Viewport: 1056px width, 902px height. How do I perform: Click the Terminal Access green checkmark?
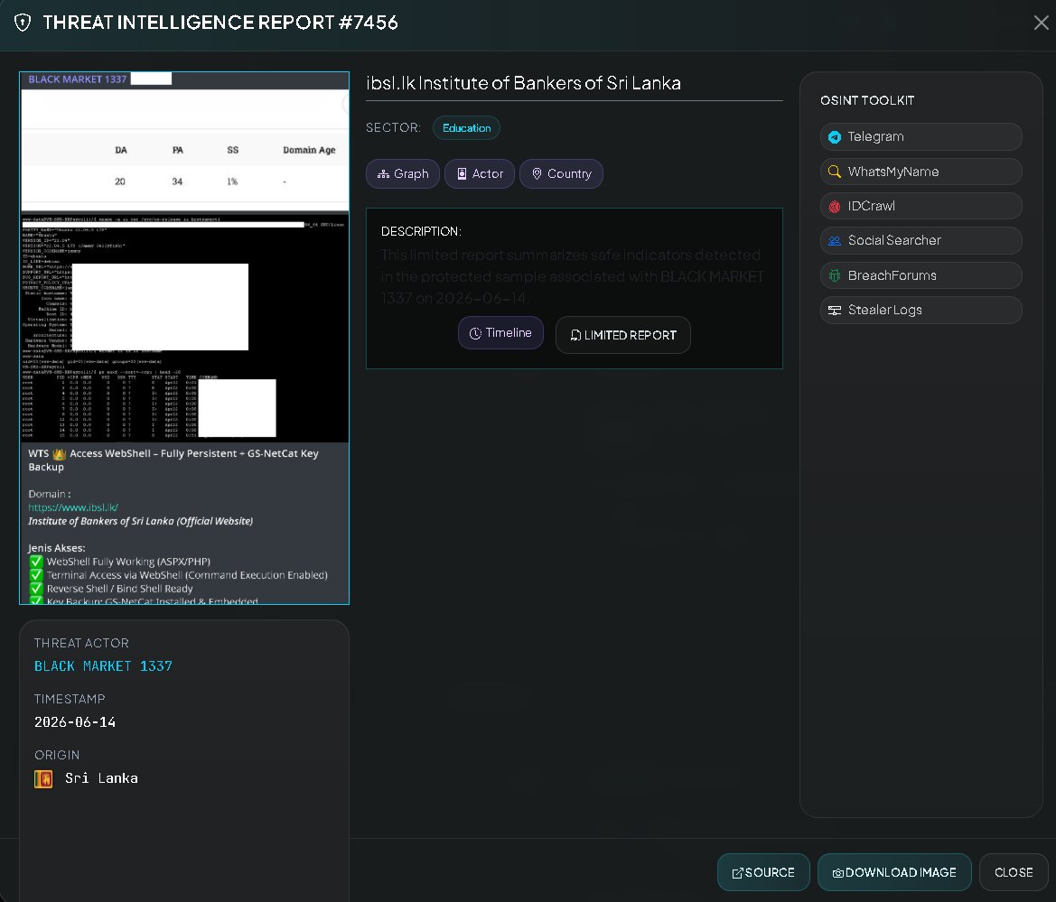[36, 574]
